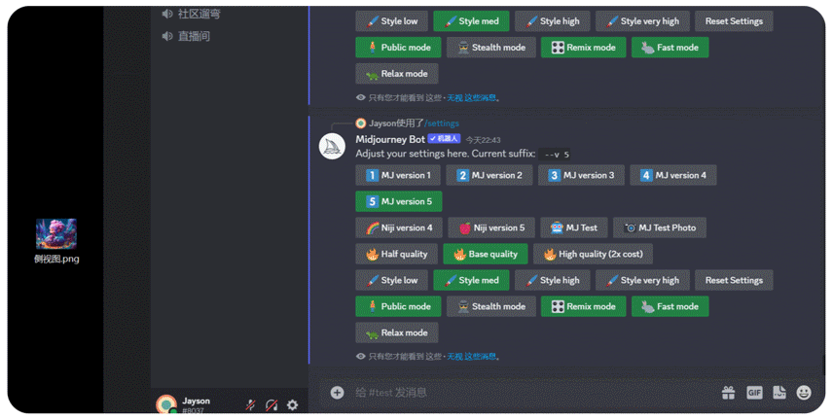Click the plus attachment icon
The image size is (833, 419).
tap(337, 393)
